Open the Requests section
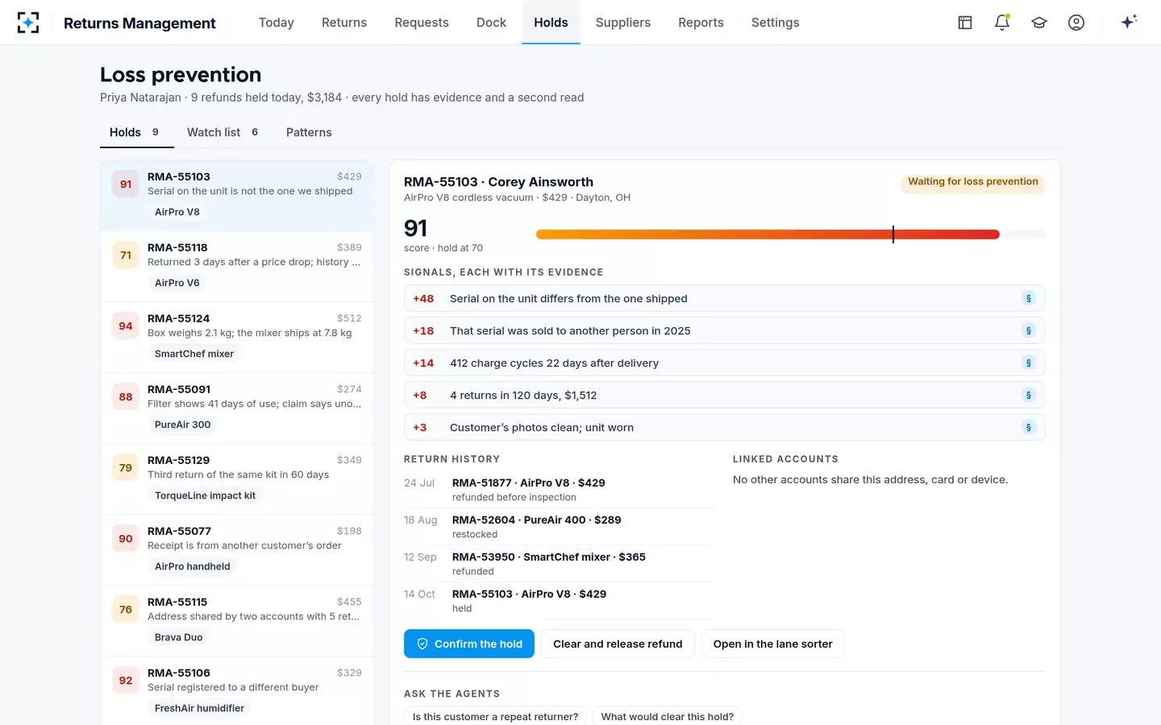 (x=422, y=23)
